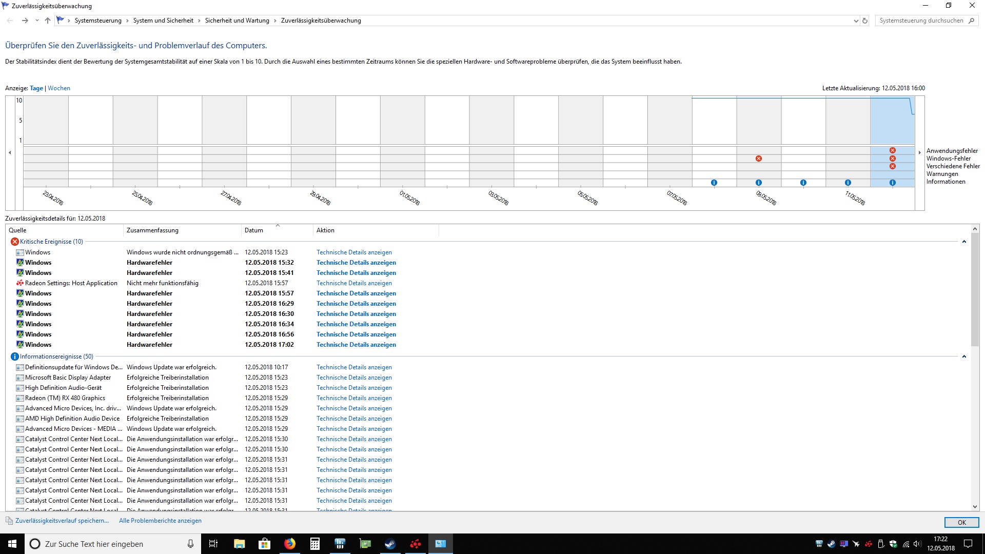Open the Calculator taskbar icon
This screenshot has width=985, height=554.
pos(315,544)
